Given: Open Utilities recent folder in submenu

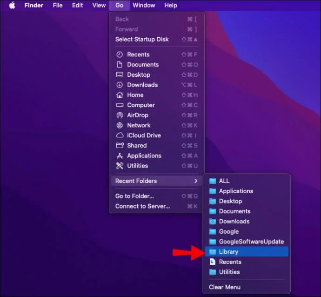Looking at the screenshot, I should pyautogui.click(x=247, y=272).
